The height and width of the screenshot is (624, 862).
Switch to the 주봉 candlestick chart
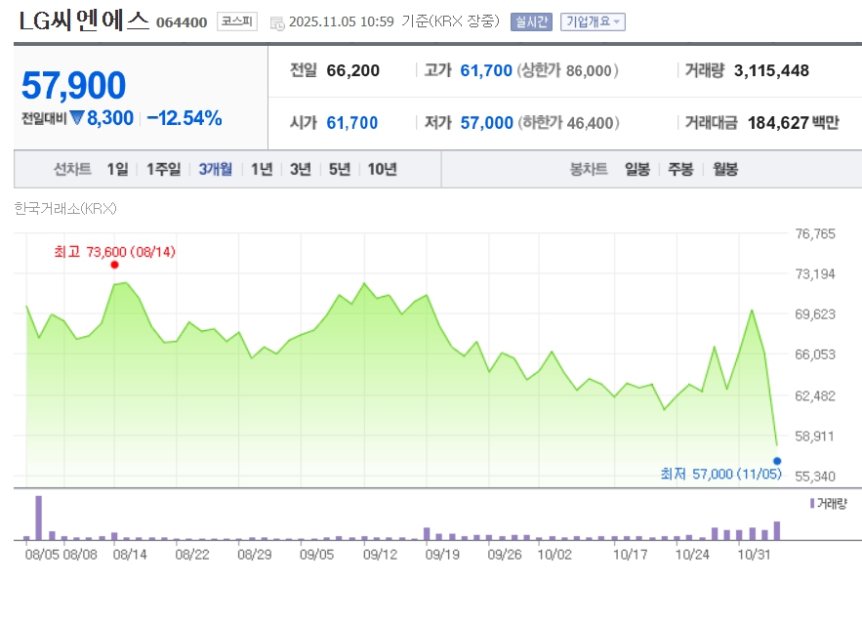click(x=680, y=169)
